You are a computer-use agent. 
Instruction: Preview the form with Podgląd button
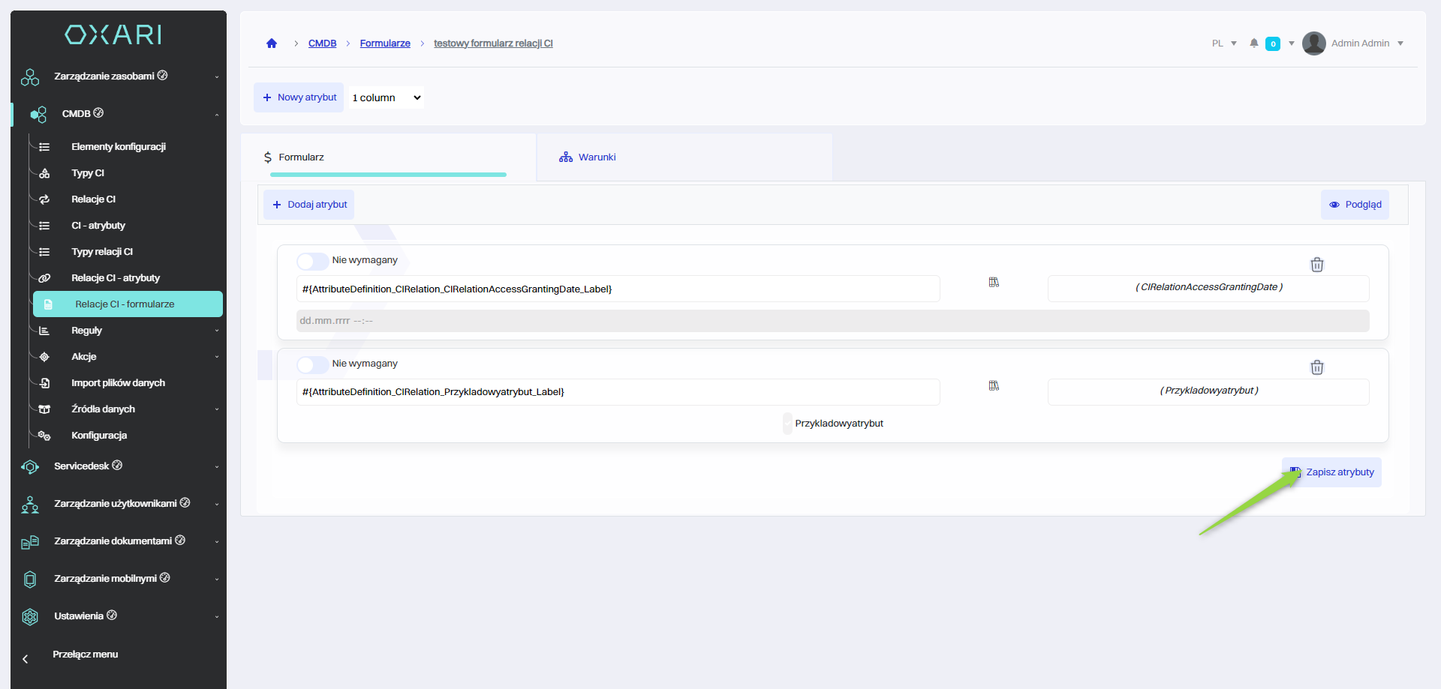click(x=1355, y=205)
